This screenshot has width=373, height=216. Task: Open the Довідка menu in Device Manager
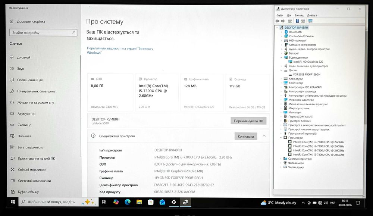tap(312, 15)
